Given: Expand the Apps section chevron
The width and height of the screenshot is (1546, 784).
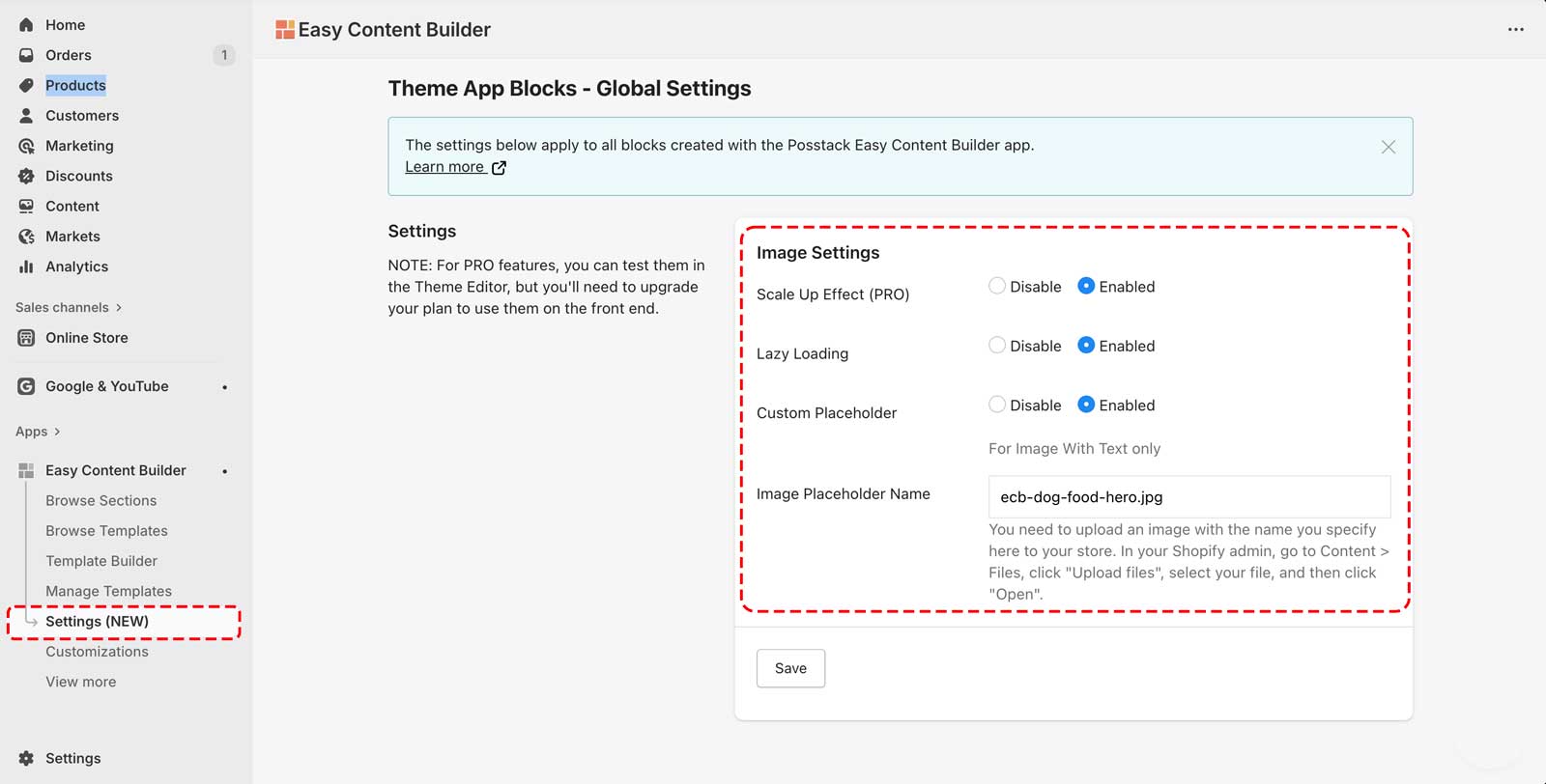Looking at the screenshot, I should (x=57, y=432).
